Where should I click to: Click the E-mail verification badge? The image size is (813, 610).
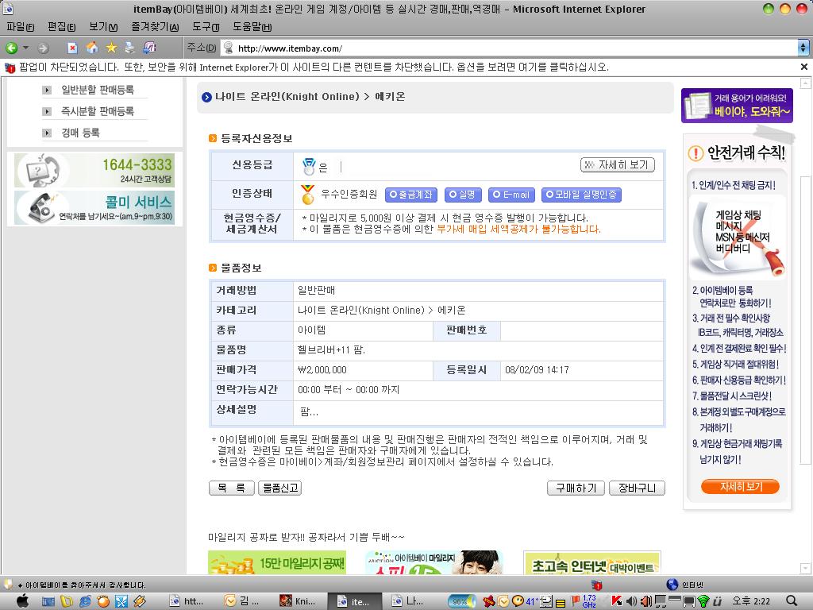[x=512, y=195]
